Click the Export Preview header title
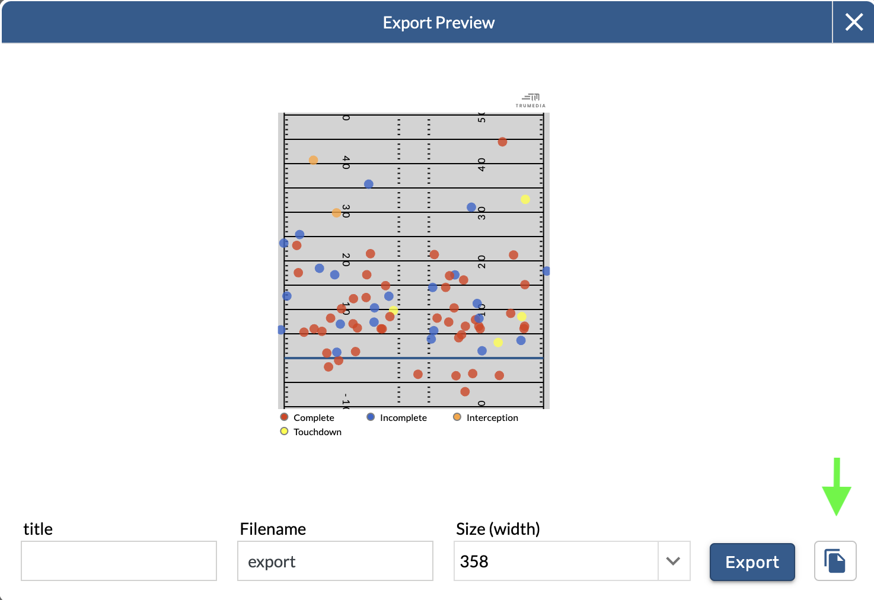The width and height of the screenshot is (874, 600). point(438,23)
